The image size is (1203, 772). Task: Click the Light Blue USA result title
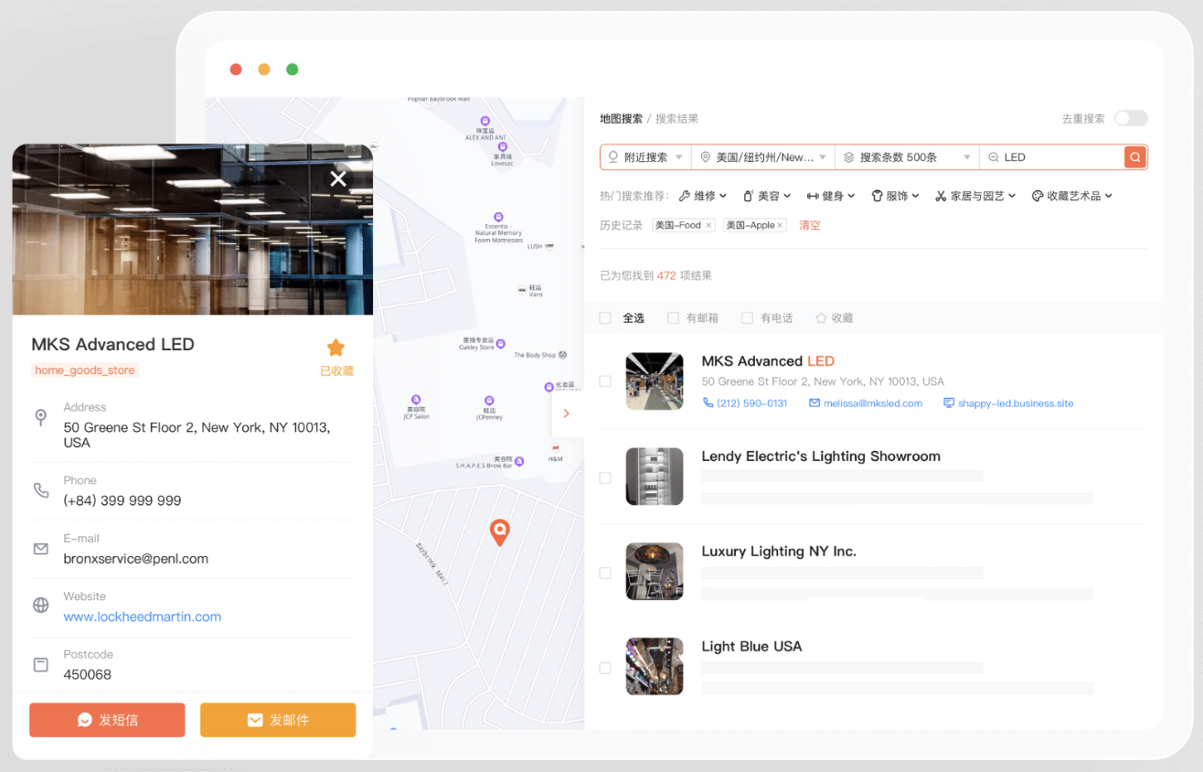(x=751, y=647)
